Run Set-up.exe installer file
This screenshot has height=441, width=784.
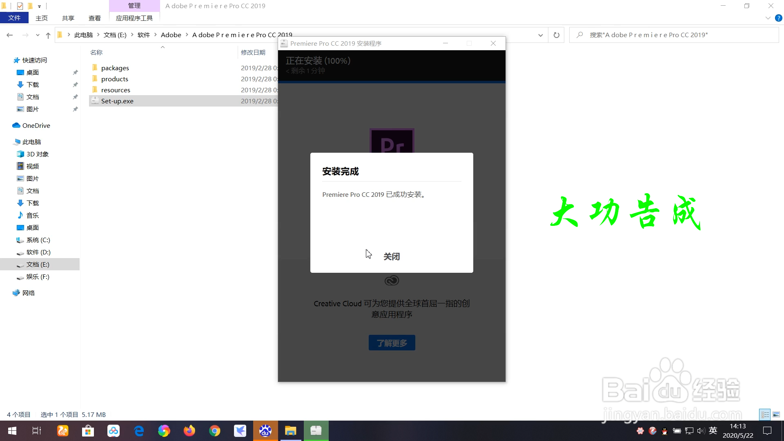coord(117,101)
